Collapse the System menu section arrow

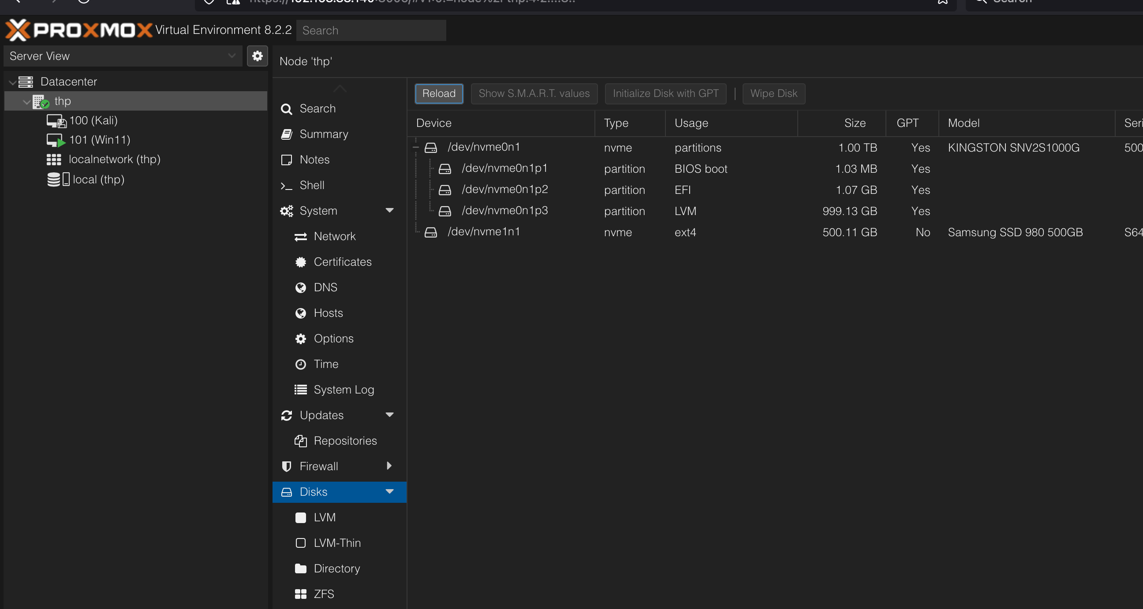pos(389,210)
